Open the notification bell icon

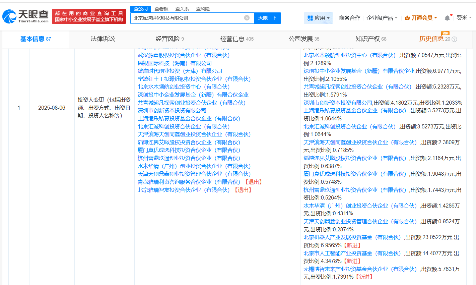(447, 17)
